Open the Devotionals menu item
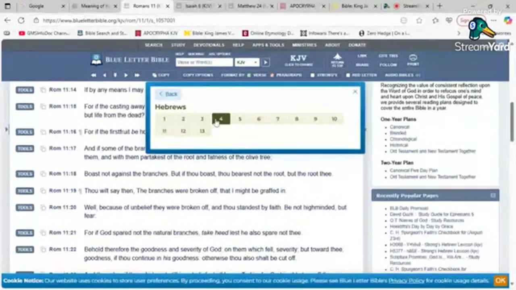516x290 pixels. 208,45
